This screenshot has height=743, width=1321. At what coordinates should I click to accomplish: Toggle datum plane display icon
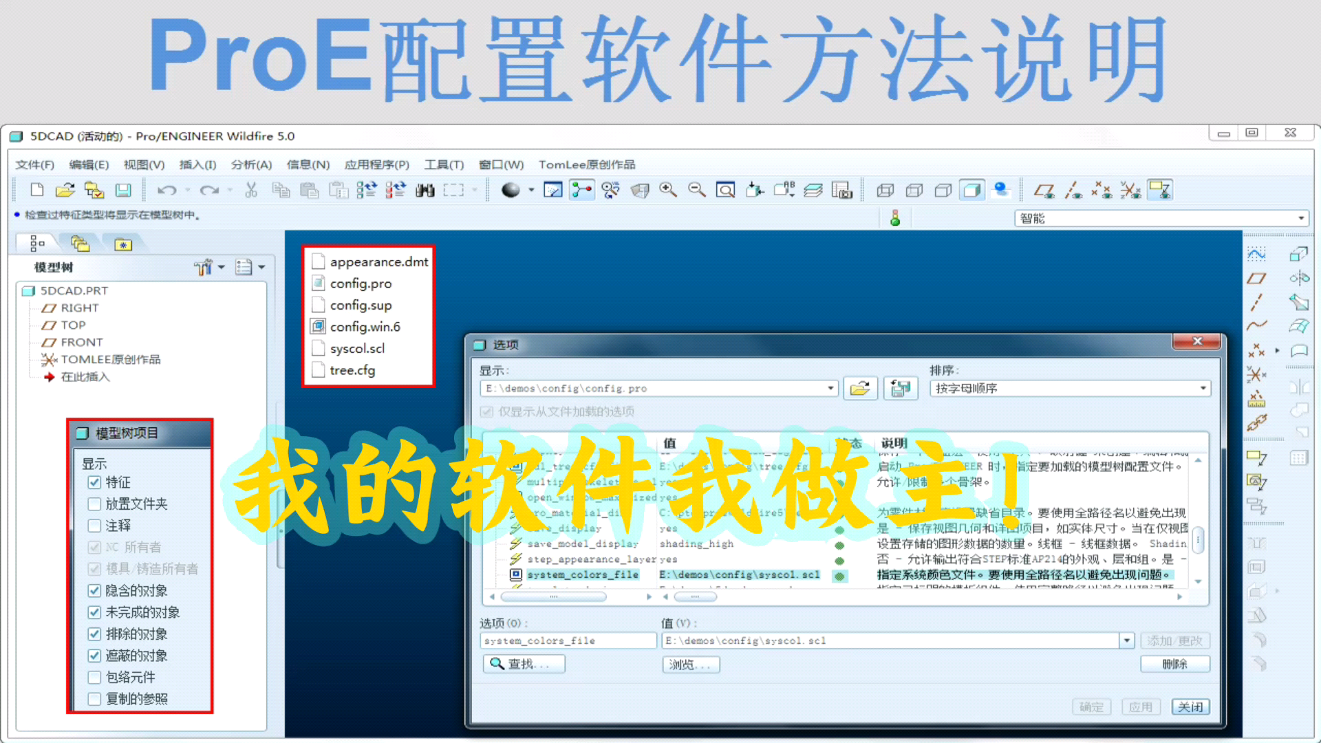(1044, 190)
